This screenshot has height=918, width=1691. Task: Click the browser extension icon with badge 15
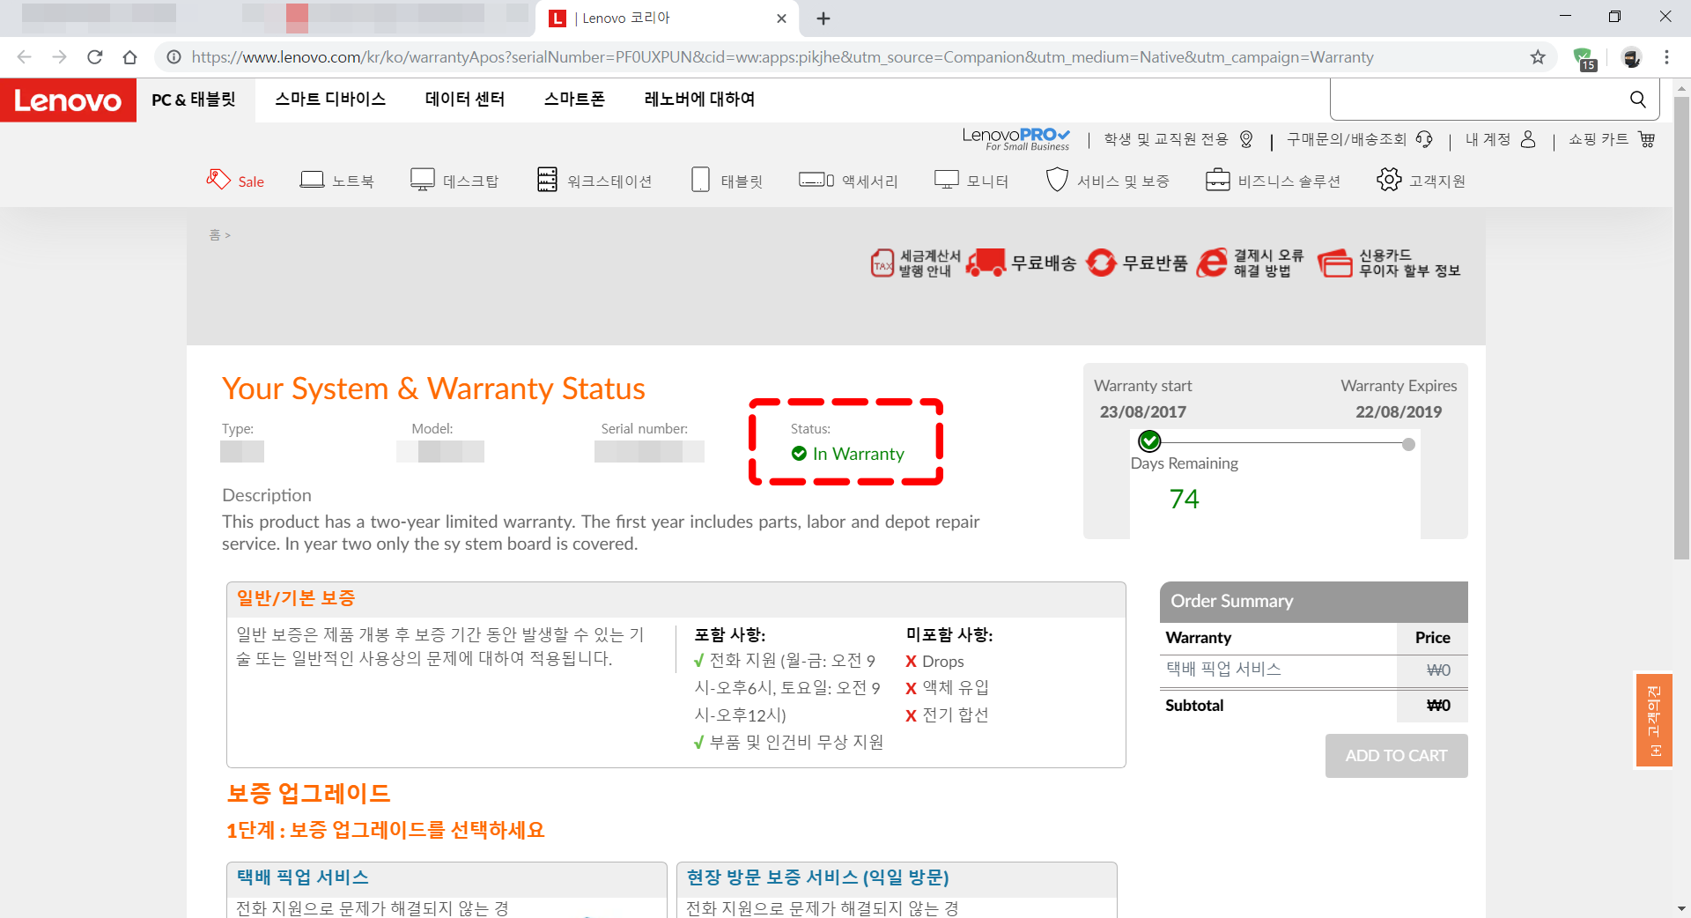pyautogui.click(x=1584, y=58)
